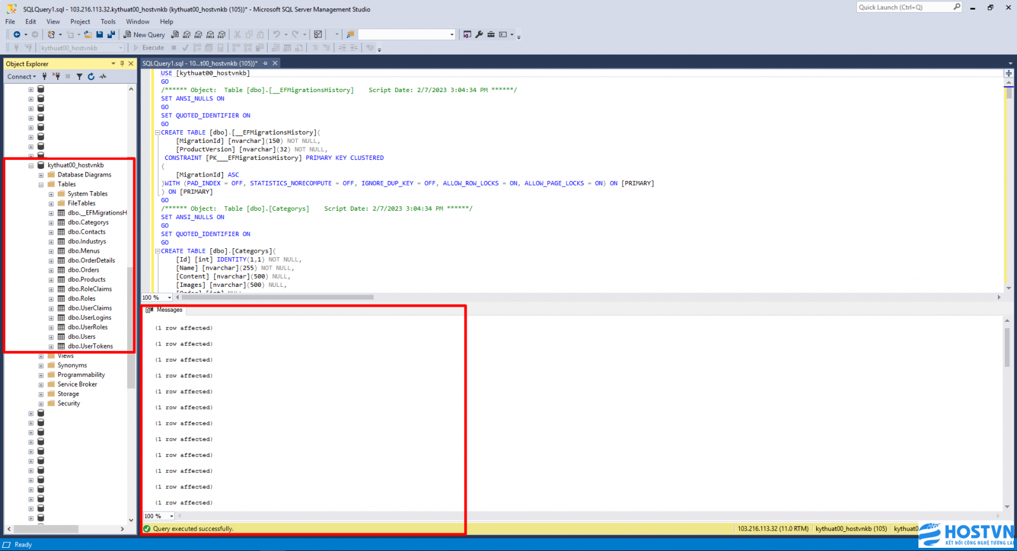Image resolution: width=1017 pixels, height=551 pixels.
Task: Click the Navigate Backward icon
Action: [17, 34]
